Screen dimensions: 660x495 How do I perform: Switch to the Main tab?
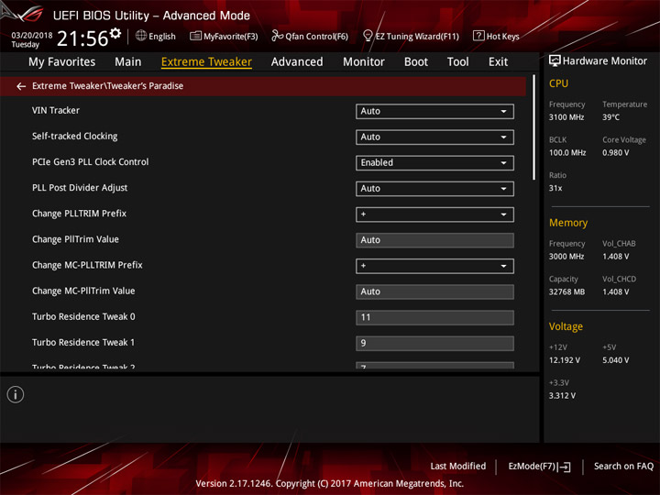(x=128, y=62)
